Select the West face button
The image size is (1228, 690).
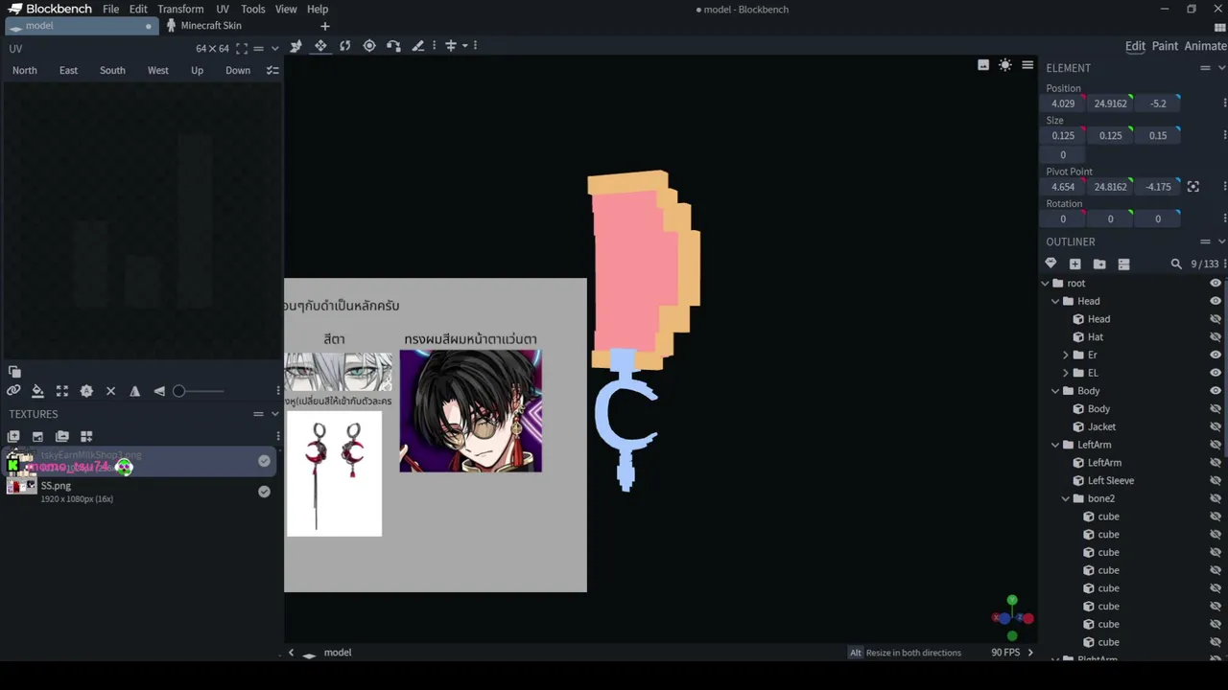pos(158,71)
